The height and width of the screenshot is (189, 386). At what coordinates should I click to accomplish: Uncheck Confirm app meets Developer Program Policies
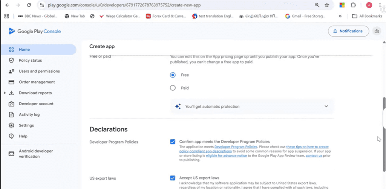click(x=173, y=142)
